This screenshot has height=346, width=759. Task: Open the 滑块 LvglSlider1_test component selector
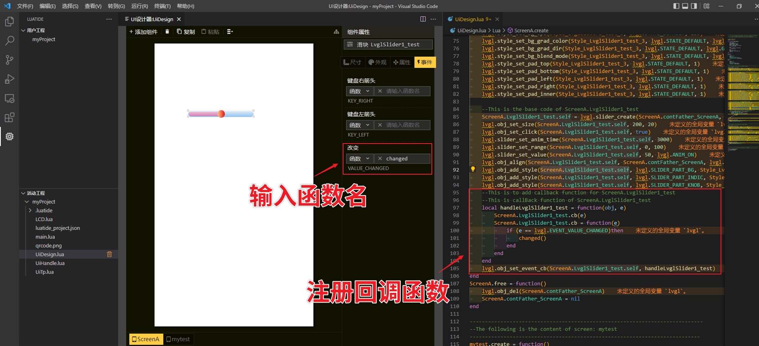coord(388,44)
